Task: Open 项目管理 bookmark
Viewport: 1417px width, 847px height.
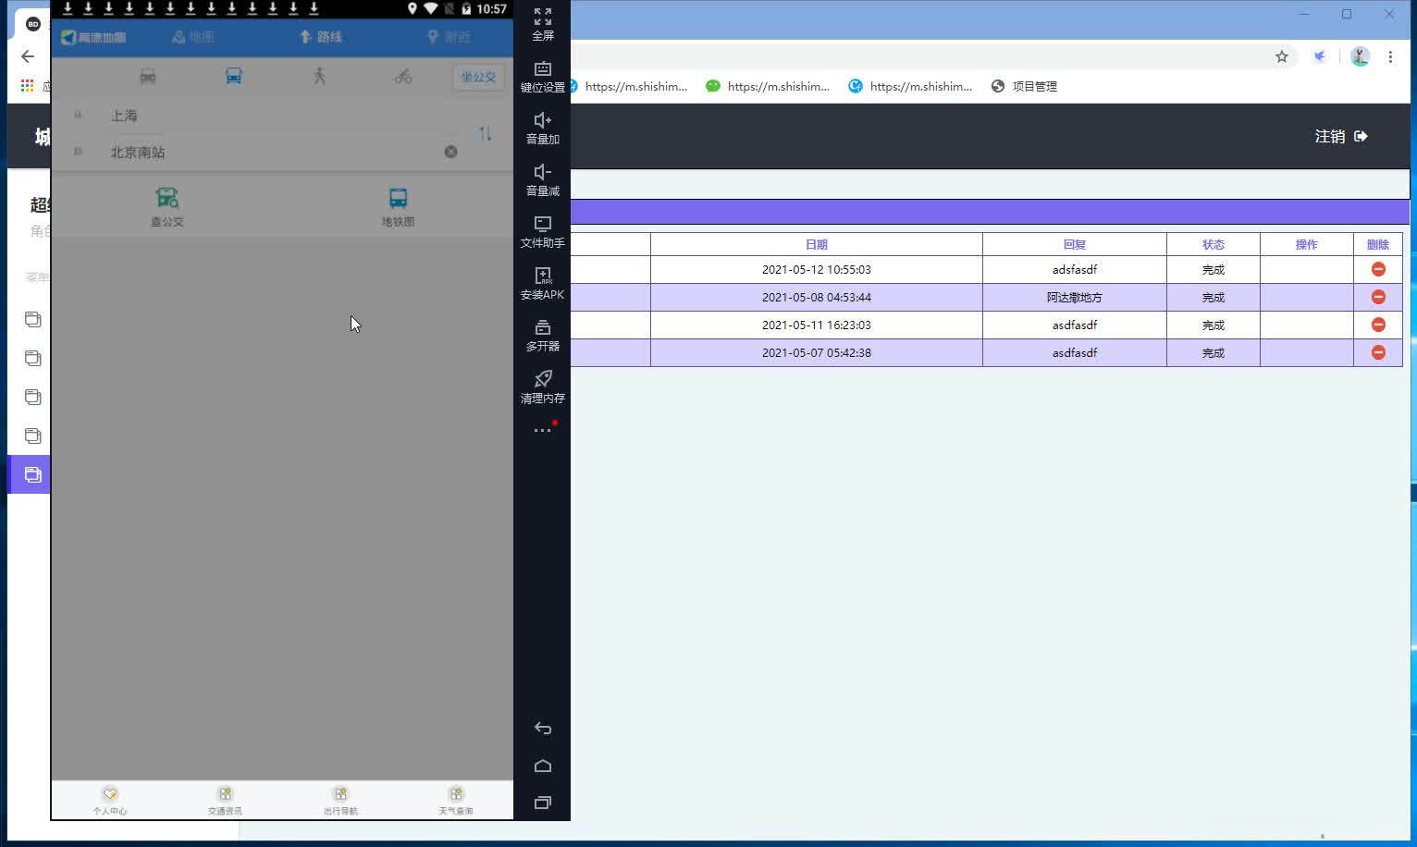Action: pyautogui.click(x=1024, y=86)
